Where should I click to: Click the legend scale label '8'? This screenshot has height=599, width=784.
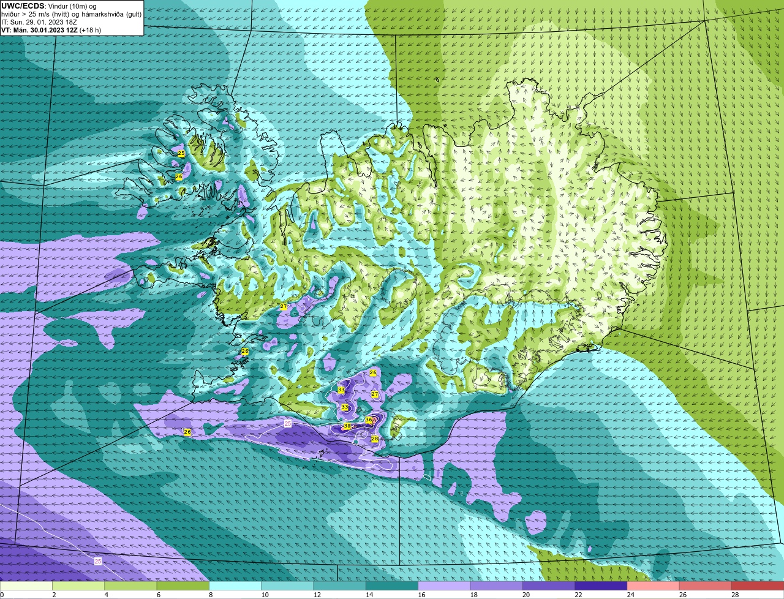coord(211,595)
